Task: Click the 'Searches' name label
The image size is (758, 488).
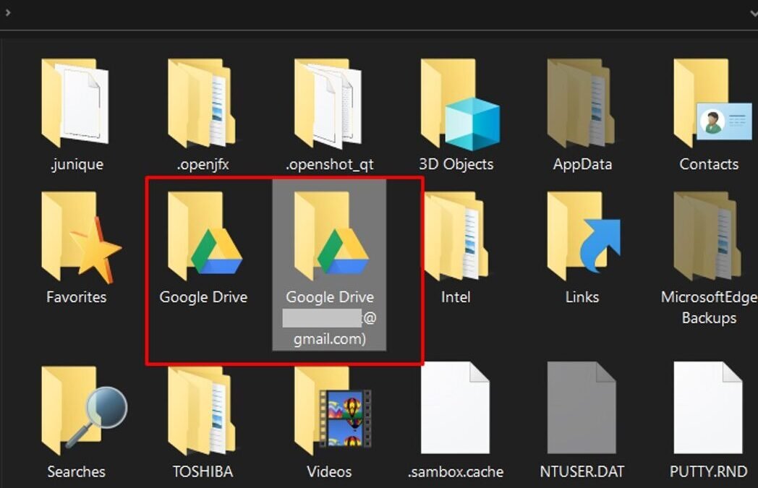Action: 77,471
